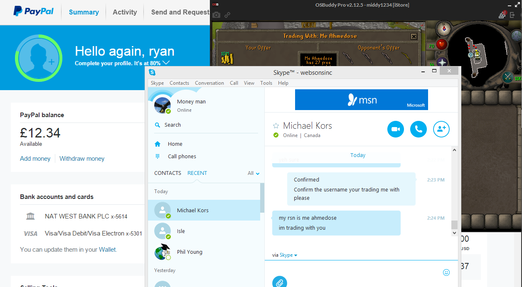The image size is (522, 287).
Task: Click the msn Microsoft banner ad
Action: click(x=361, y=100)
